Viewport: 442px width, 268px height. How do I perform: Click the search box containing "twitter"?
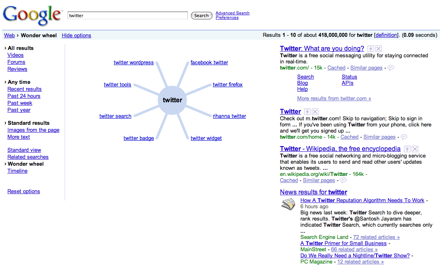click(127, 16)
